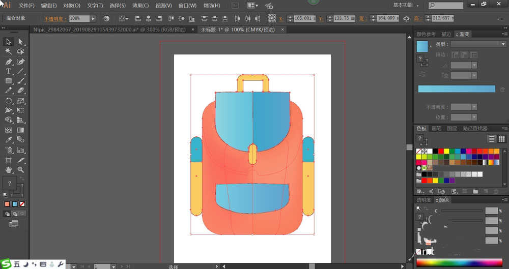Viewport: 509px width, 269px height.
Task: Toggle constrain width and height proportions link
Action: coord(406,18)
